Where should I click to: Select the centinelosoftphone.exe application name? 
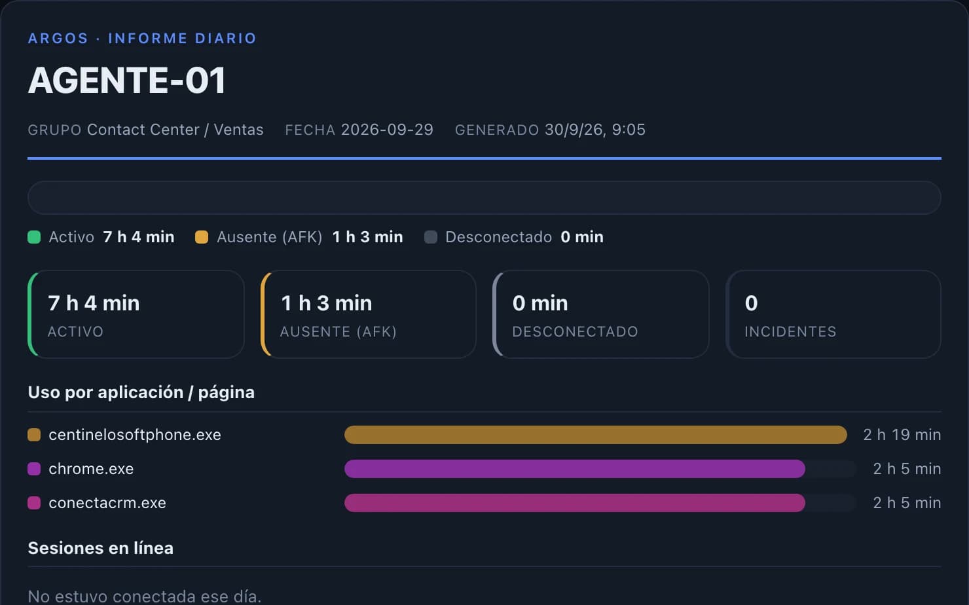135,435
